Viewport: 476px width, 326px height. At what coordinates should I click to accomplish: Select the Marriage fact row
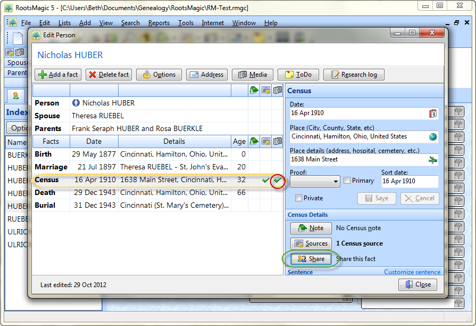[157, 167]
